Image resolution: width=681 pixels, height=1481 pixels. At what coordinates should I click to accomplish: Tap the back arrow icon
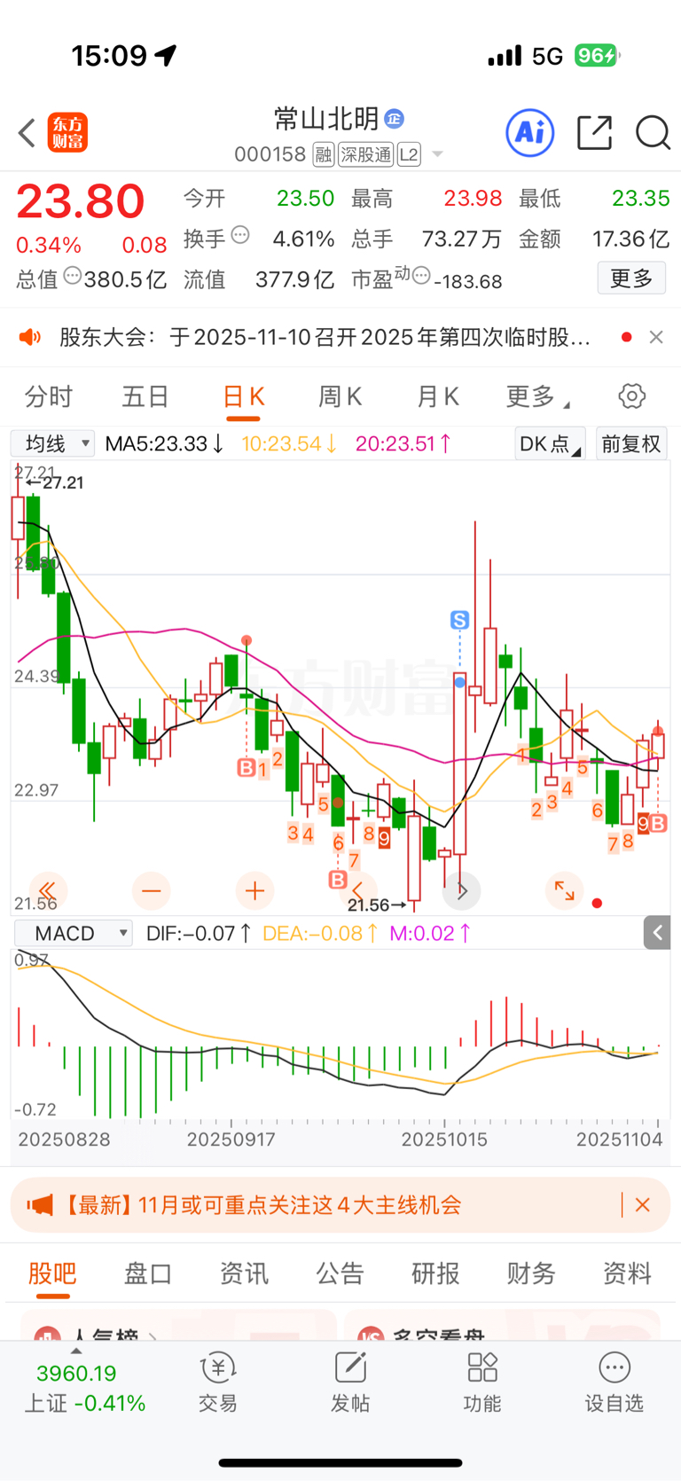(x=27, y=133)
